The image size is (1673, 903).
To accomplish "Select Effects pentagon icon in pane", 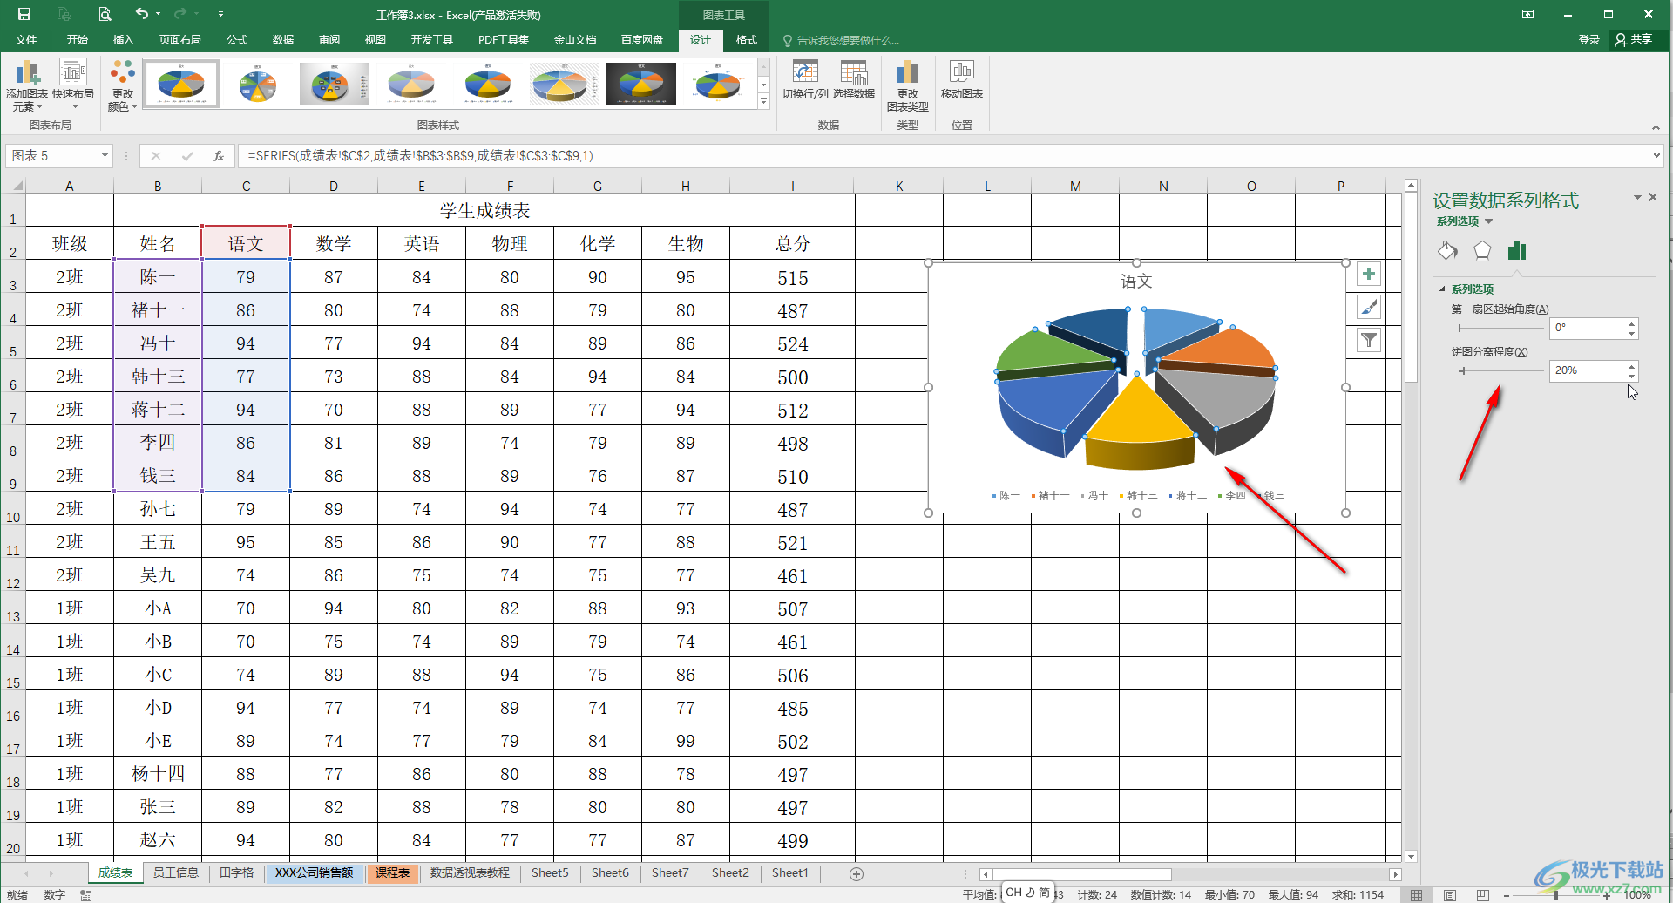I will tap(1482, 251).
